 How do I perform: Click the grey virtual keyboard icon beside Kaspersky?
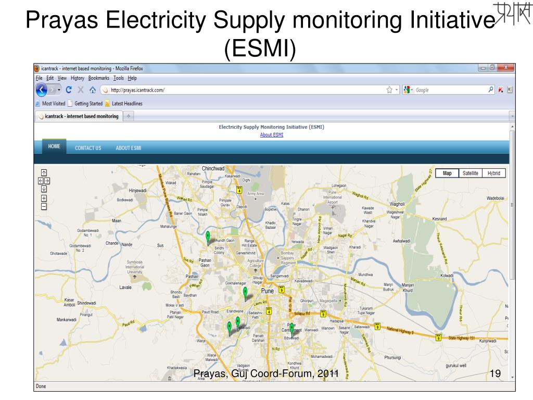pyautogui.click(x=510, y=90)
